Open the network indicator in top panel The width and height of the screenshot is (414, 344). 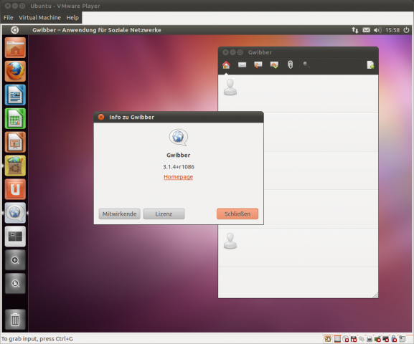(x=355, y=30)
